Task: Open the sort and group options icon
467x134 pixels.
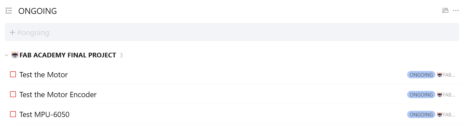Action: (445, 11)
